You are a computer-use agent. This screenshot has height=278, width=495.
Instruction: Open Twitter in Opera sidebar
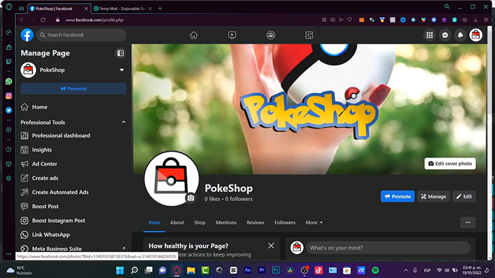9,110
